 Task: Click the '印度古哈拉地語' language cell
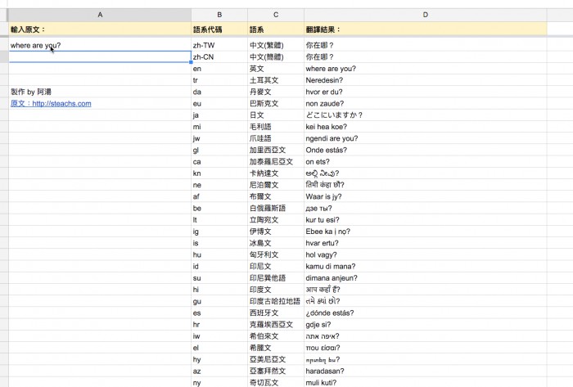(276, 301)
